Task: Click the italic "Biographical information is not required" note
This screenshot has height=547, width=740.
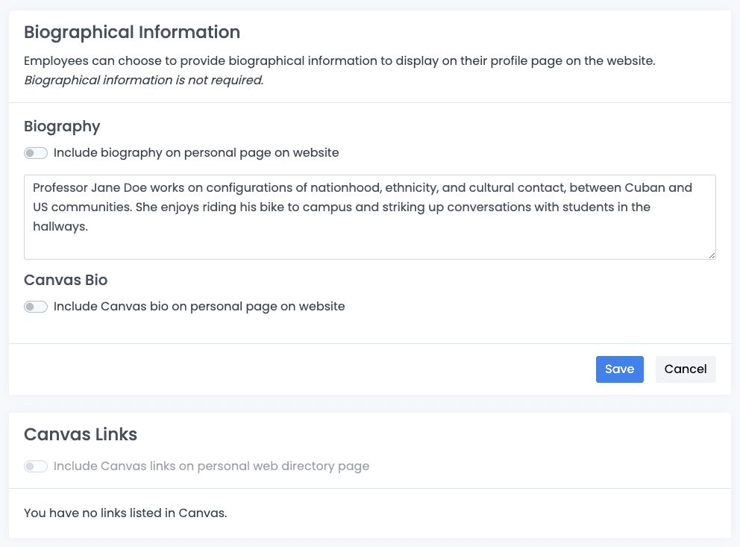Action: pos(143,81)
